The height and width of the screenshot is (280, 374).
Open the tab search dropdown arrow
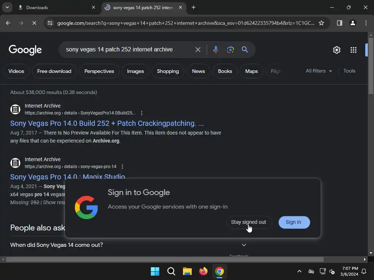click(7, 7)
